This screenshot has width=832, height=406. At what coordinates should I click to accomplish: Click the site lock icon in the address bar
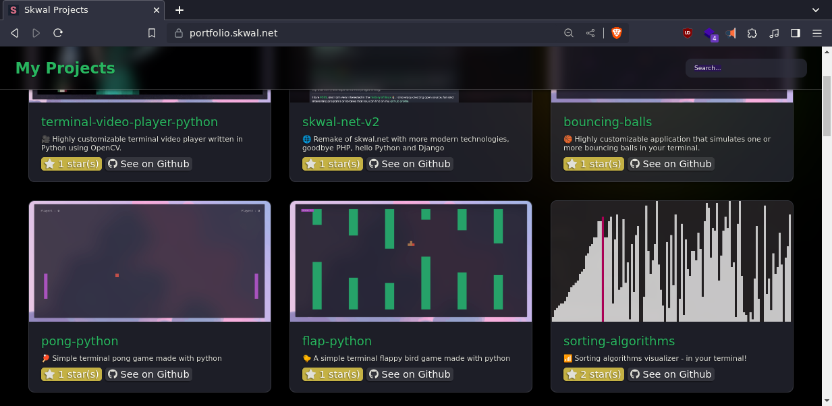(x=178, y=33)
